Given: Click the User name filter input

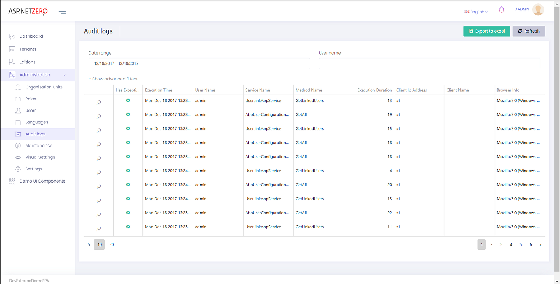Looking at the screenshot, I should (x=429, y=64).
